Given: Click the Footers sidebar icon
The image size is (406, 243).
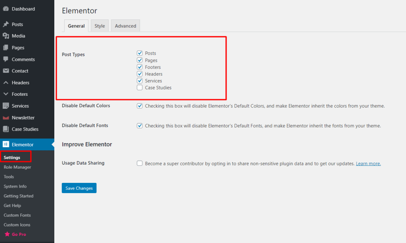Looking at the screenshot, I should pyautogui.click(x=6, y=94).
